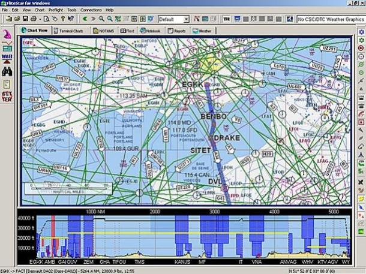Click the binoculars search icon

[7, 71]
